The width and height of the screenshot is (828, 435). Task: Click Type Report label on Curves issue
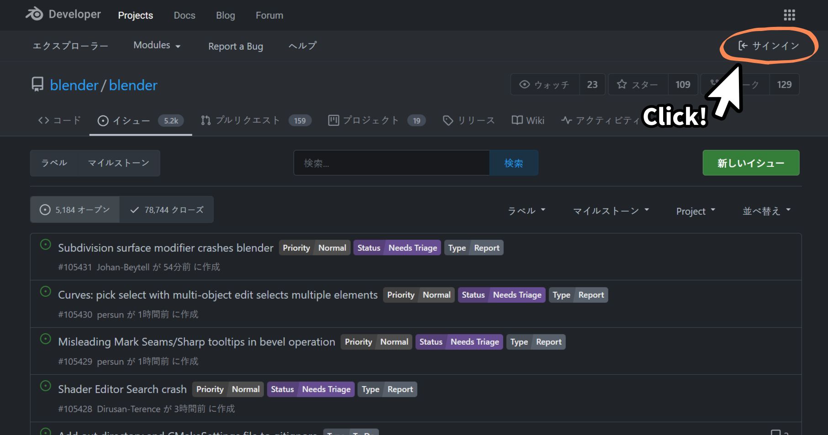579,295
